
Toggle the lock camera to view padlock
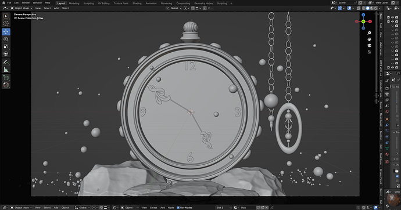(x=369, y=52)
